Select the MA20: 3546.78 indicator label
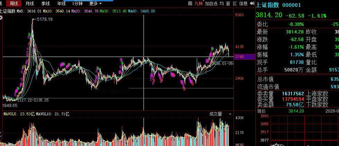This screenshot has height=146, width=339. (85, 11)
